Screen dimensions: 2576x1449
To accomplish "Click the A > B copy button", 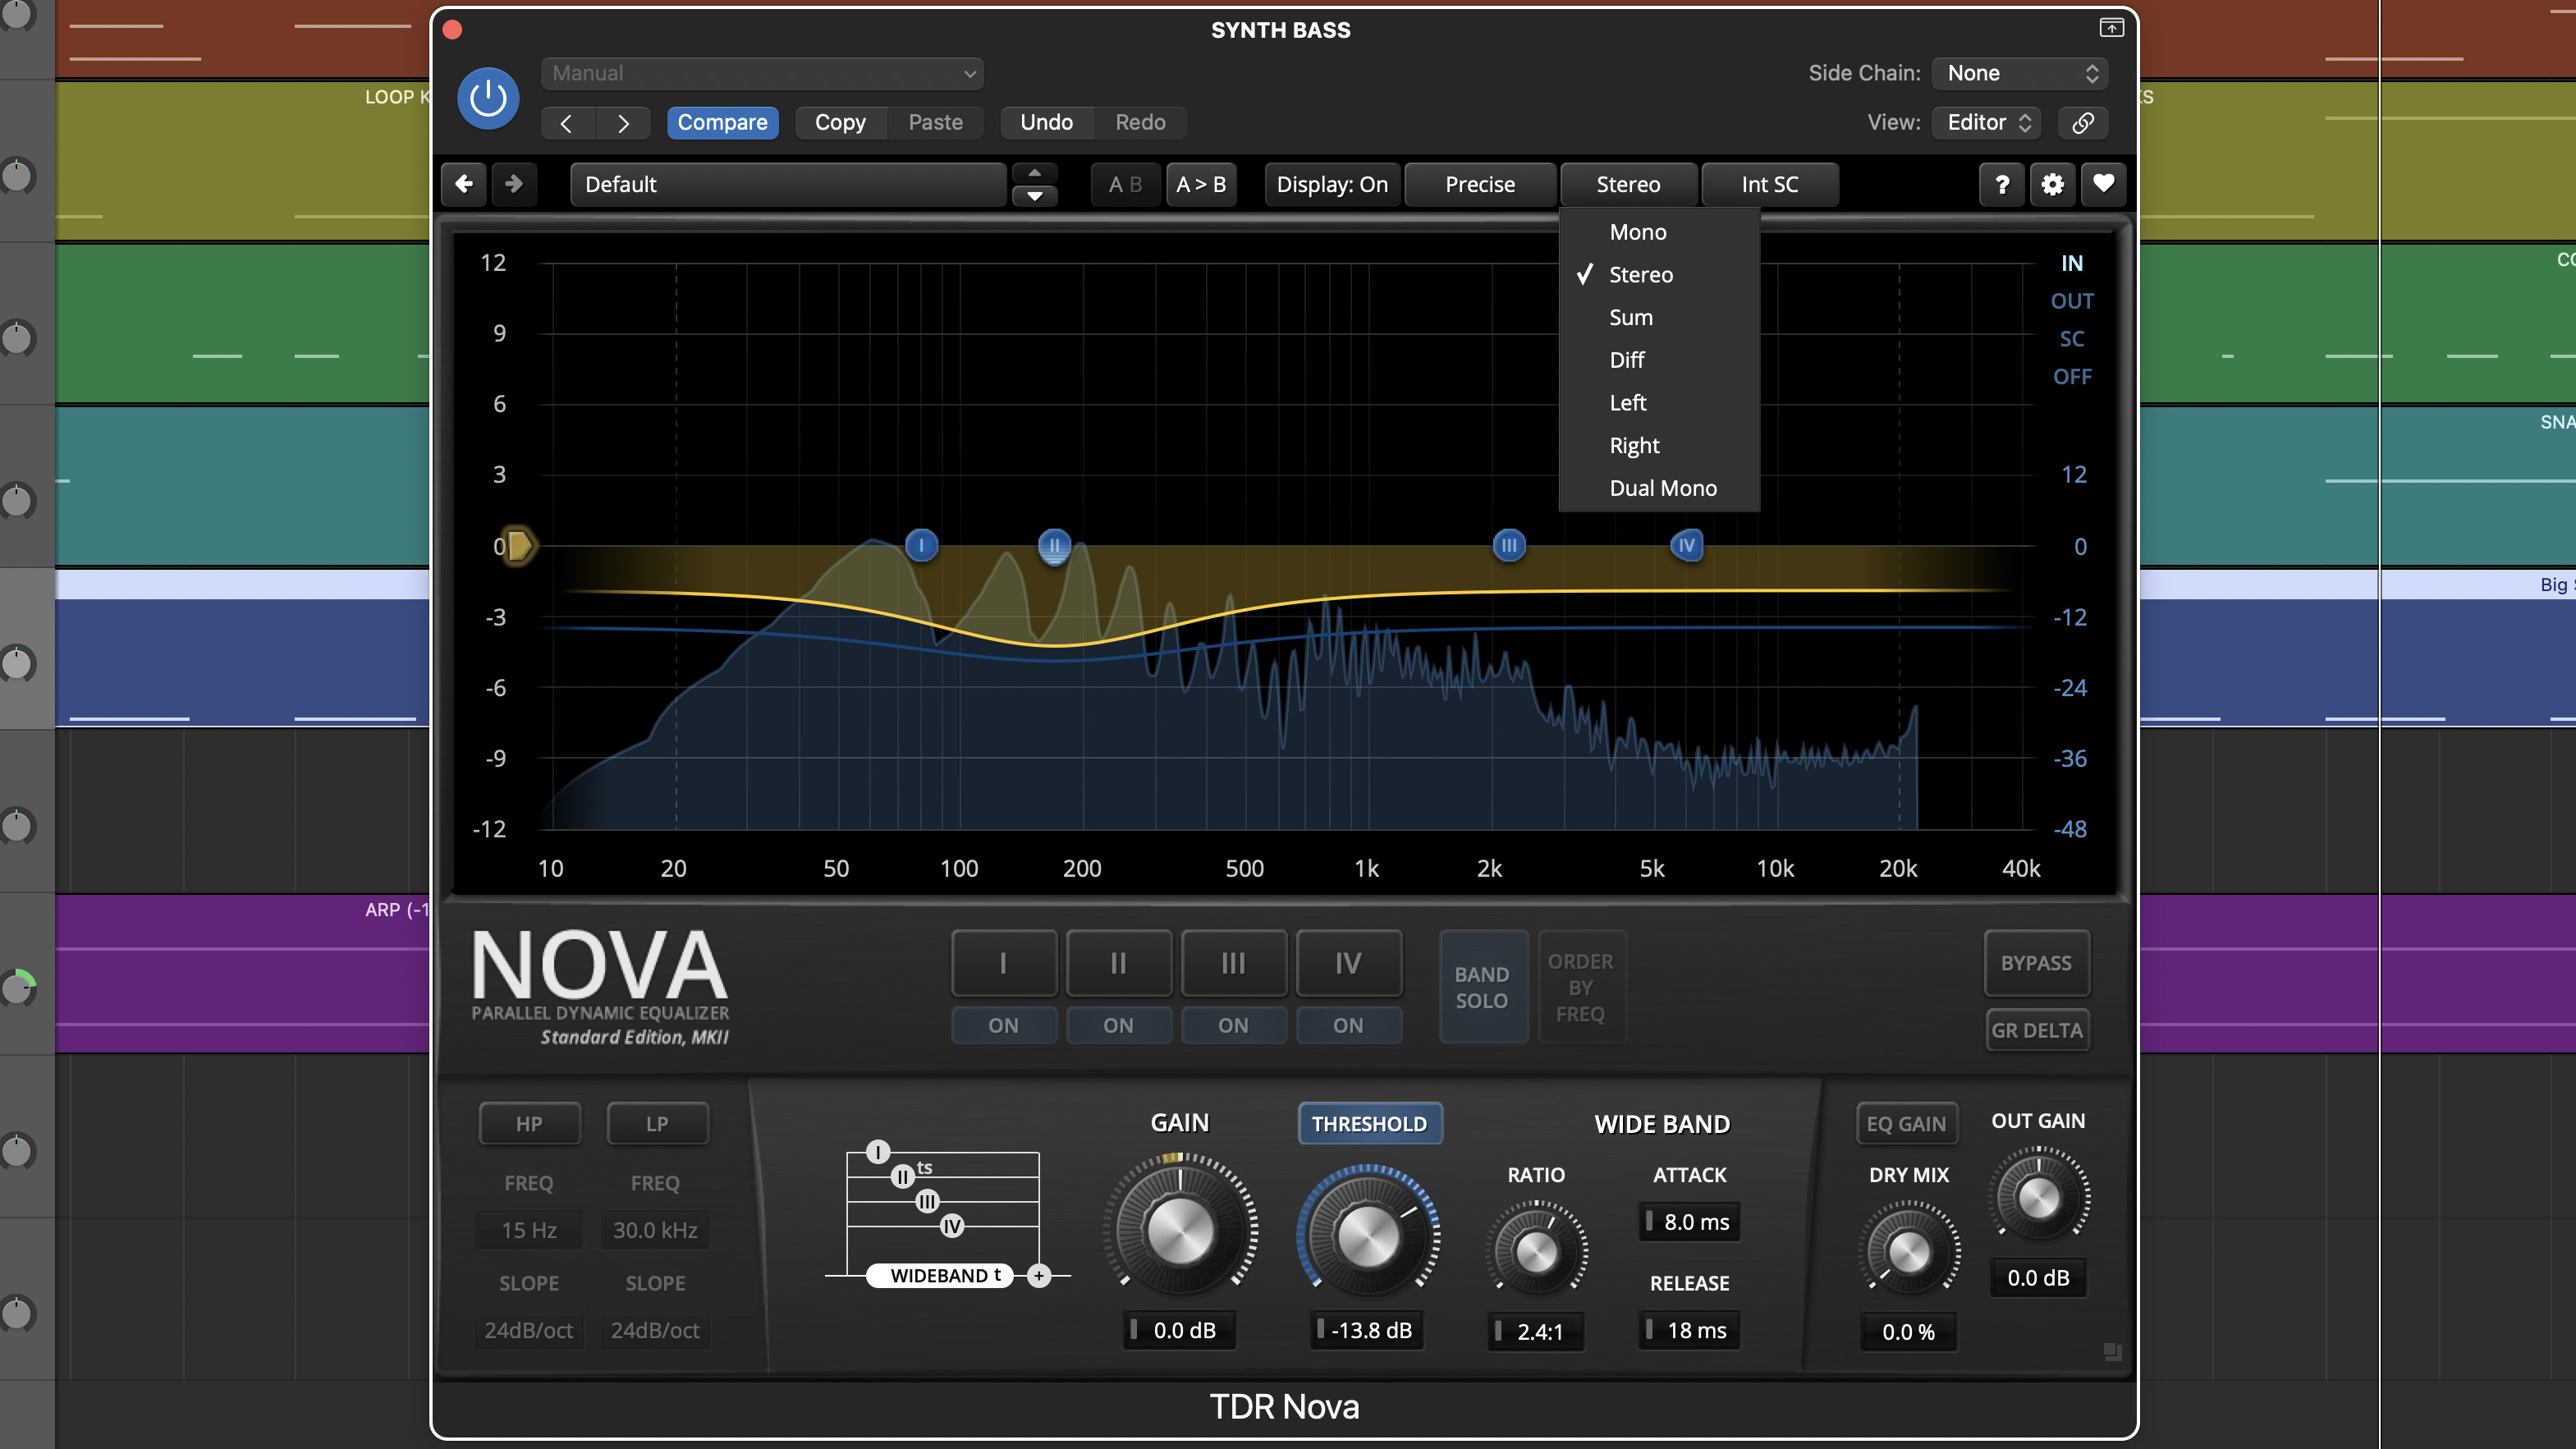I will [x=1201, y=184].
